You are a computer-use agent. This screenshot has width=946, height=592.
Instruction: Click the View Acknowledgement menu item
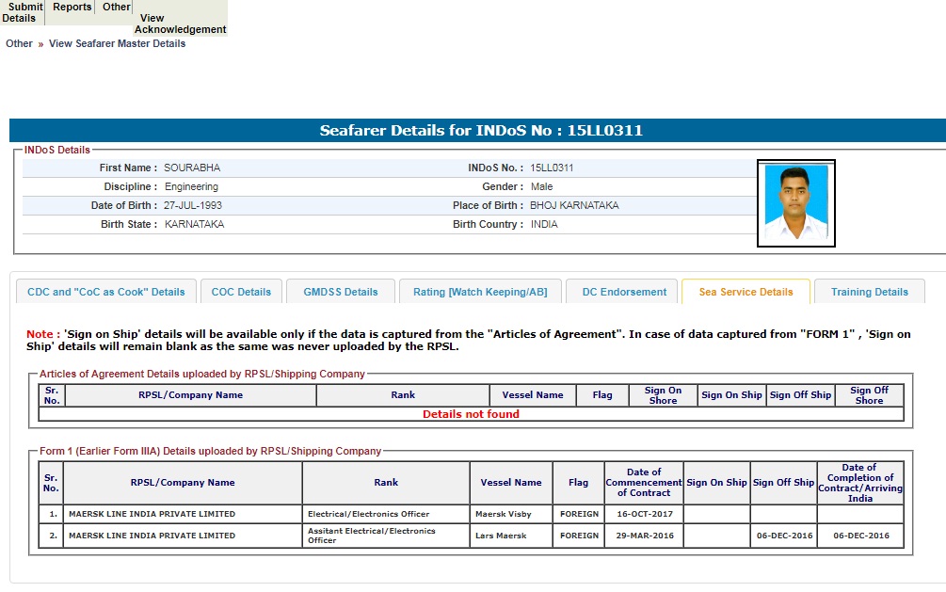point(180,24)
